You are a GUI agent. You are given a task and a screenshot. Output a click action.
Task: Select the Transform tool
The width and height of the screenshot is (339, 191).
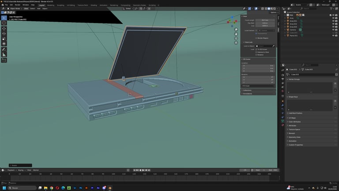point(4,44)
